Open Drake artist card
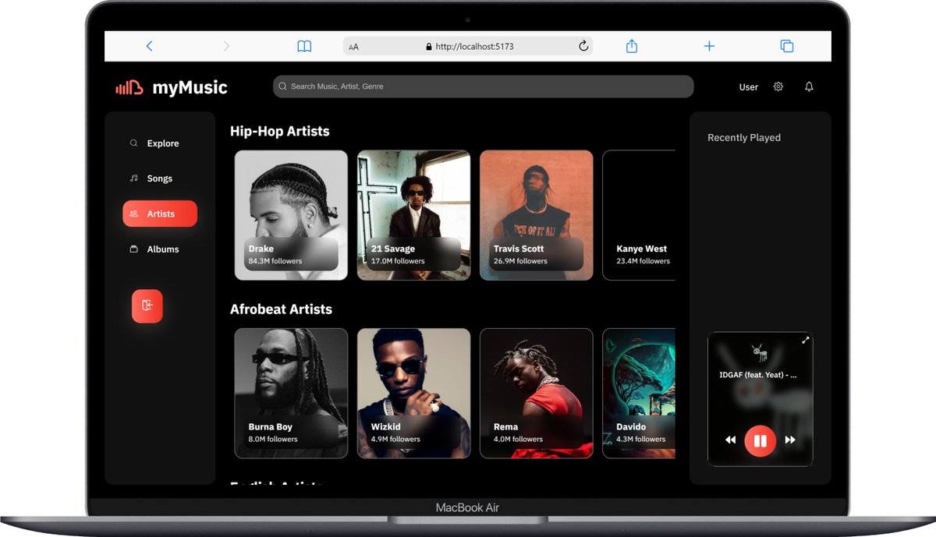936x537 pixels. pos(291,215)
